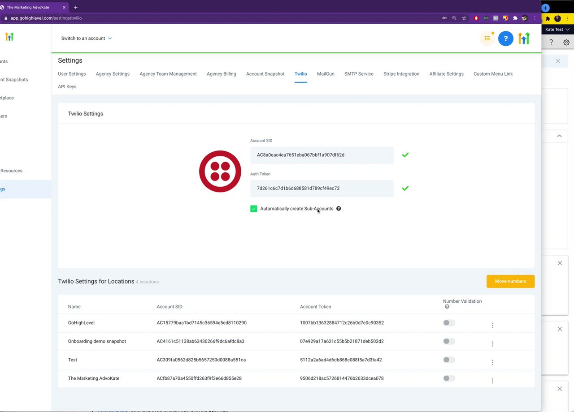Expand the Switch to an account dropdown

click(x=87, y=39)
